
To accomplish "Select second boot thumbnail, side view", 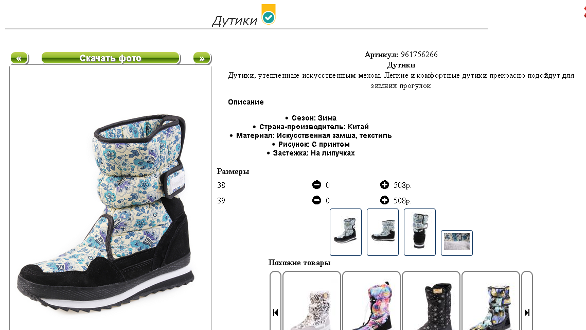I will point(383,232).
